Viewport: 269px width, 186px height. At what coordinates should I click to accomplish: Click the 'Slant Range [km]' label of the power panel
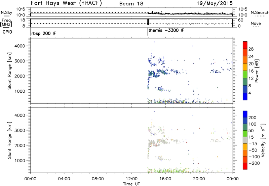(x=9, y=71)
